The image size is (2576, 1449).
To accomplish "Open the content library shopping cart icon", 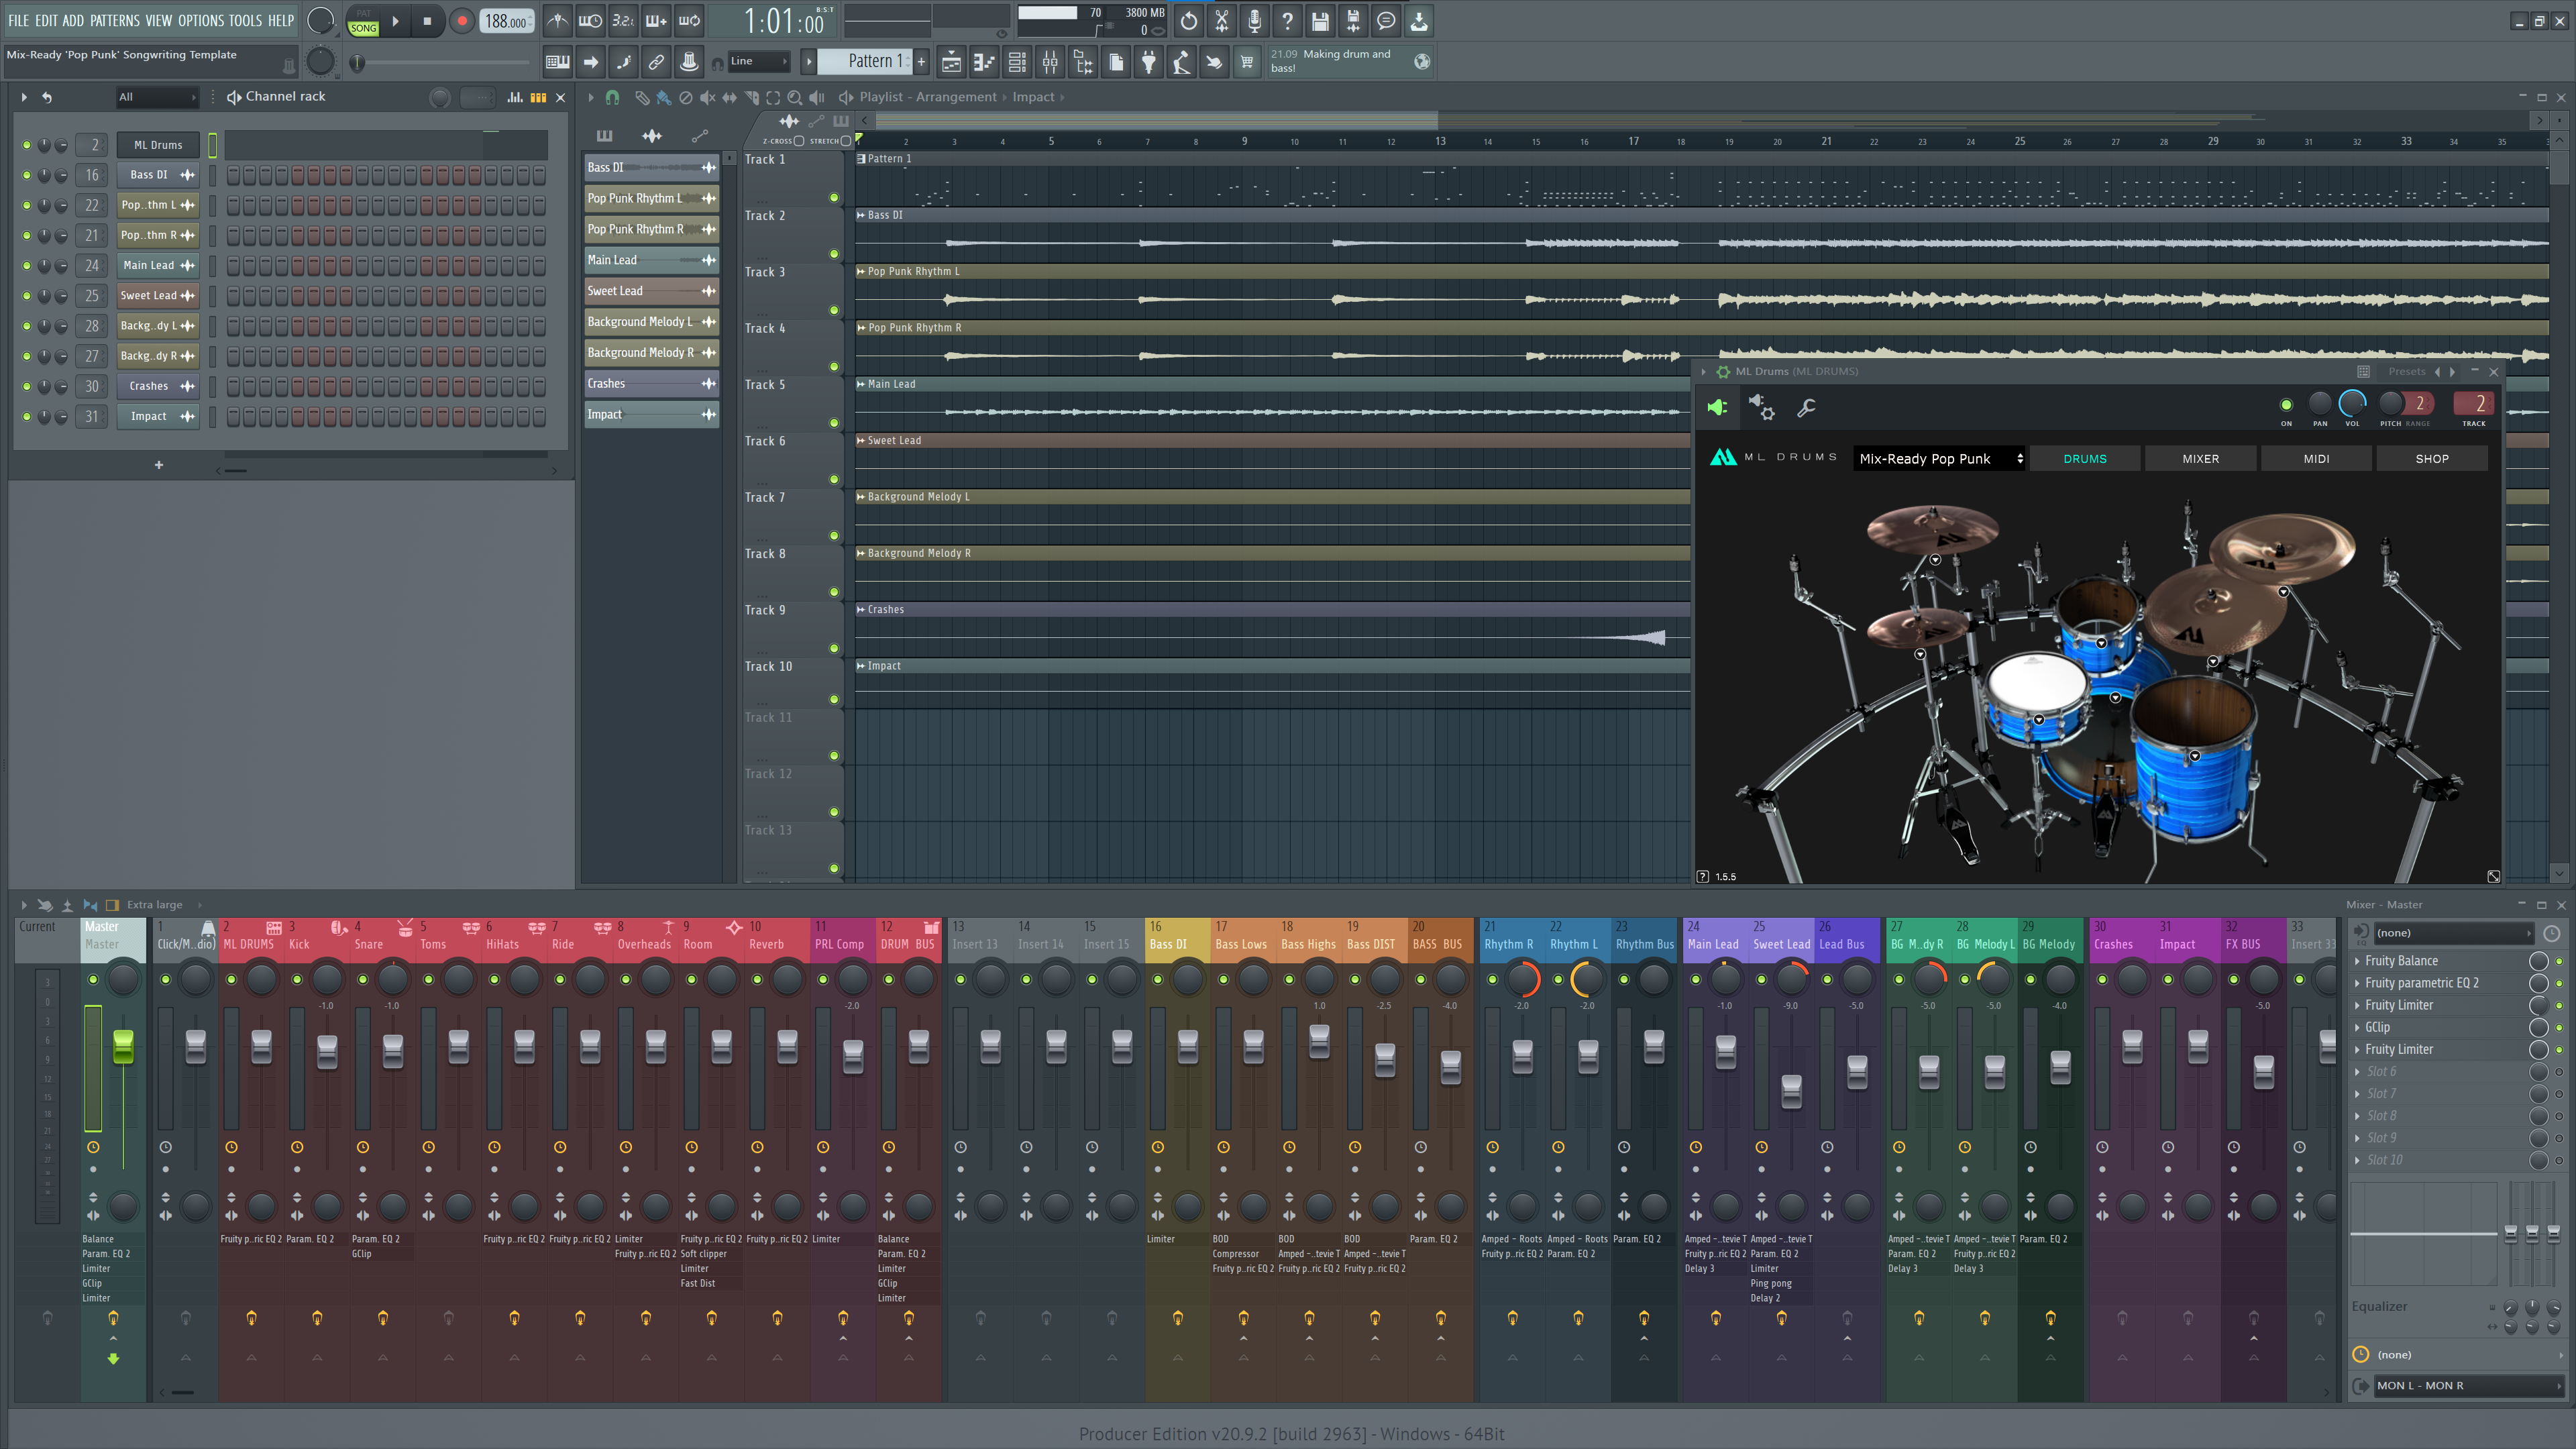I will coord(1247,62).
